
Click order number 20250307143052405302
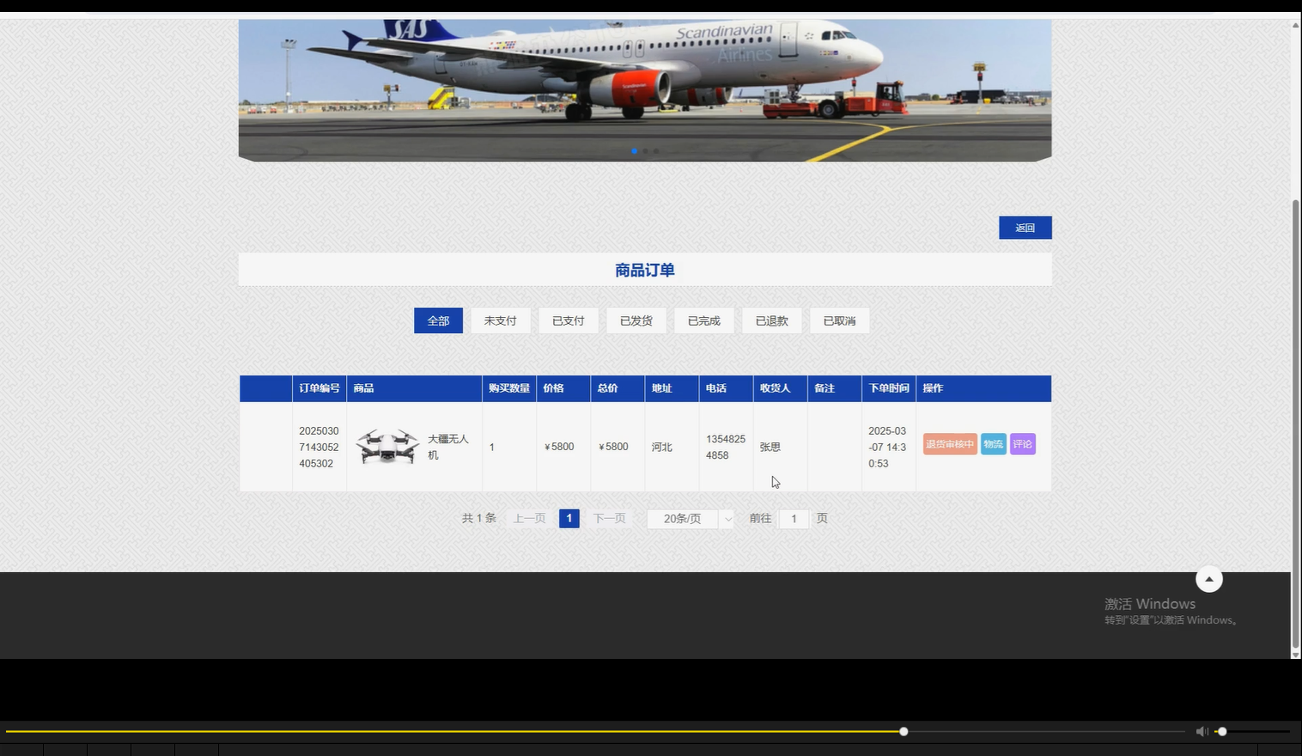(319, 447)
